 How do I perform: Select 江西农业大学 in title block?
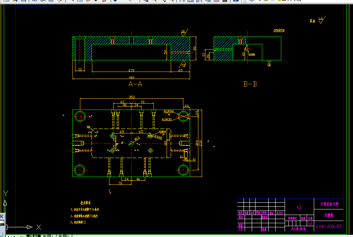(329, 204)
